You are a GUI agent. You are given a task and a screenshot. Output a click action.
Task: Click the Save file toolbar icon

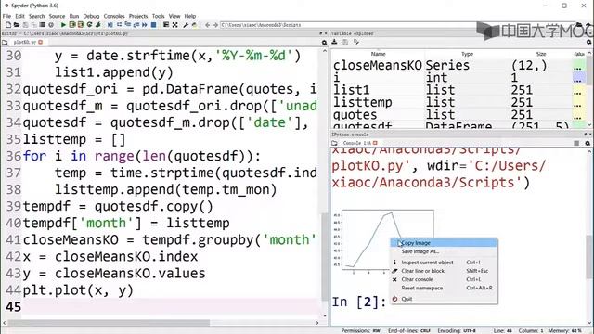pos(25,25)
